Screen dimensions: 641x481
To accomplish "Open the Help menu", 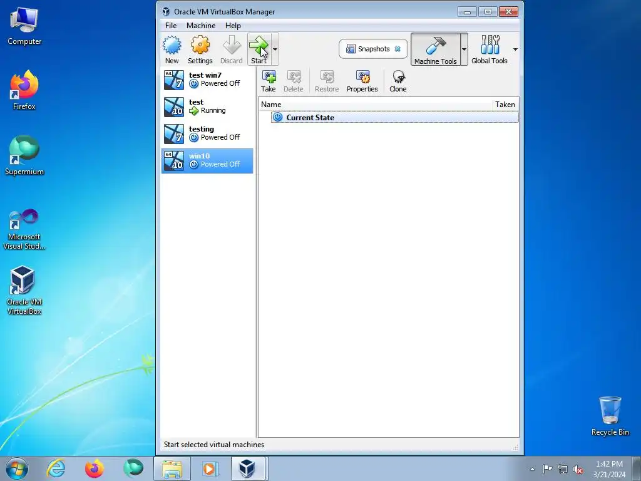I will click(233, 25).
